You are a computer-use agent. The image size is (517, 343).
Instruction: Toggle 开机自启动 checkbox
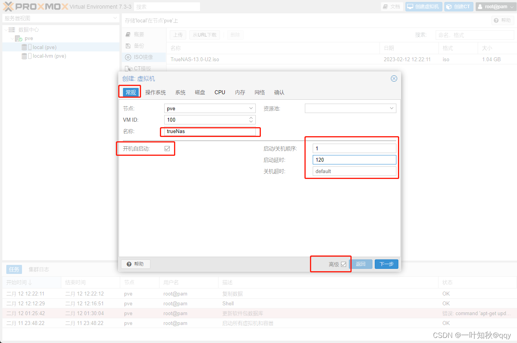(x=167, y=149)
